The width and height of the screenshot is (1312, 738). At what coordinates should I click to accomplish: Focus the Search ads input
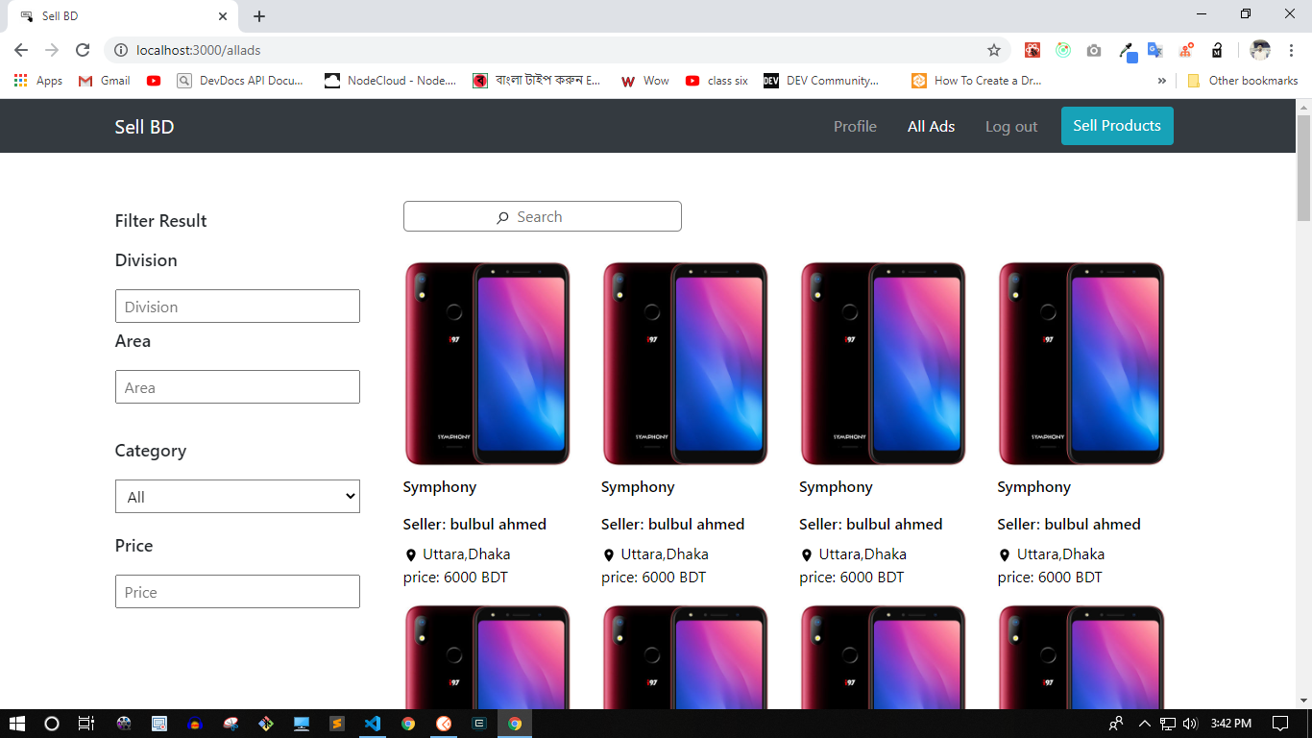[x=543, y=216]
